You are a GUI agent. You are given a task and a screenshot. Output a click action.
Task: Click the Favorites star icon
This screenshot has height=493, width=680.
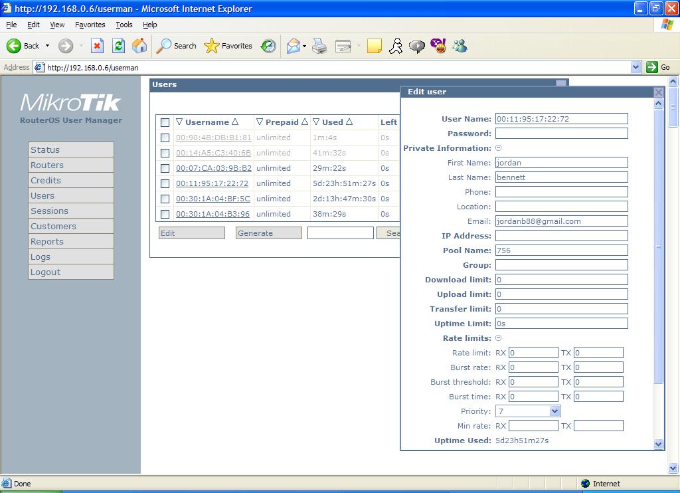point(211,46)
